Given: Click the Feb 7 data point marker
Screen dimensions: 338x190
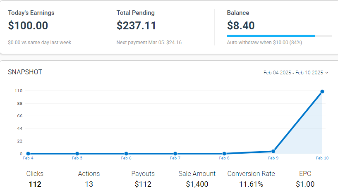Looking at the screenshot, I should click(x=175, y=154).
